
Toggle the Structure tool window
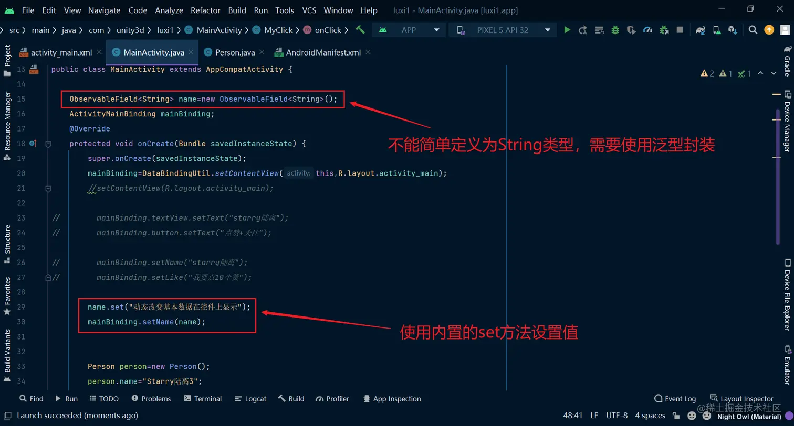tap(7, 245)
